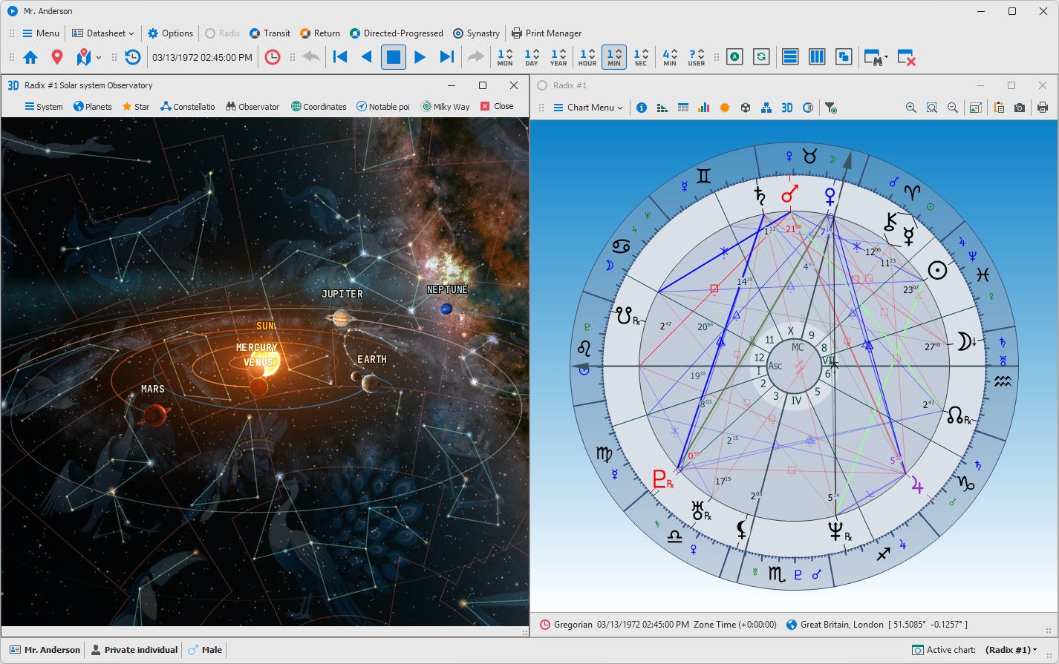Select the Directed-Progressed chart type
The image size is (1059, 664).
[397, 33]
